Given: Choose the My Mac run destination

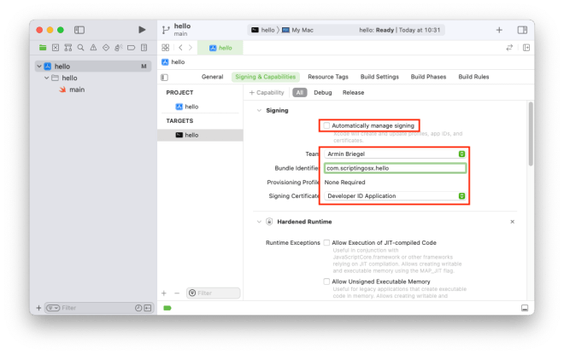Looking at the screenshot, I should click(297, 30).
